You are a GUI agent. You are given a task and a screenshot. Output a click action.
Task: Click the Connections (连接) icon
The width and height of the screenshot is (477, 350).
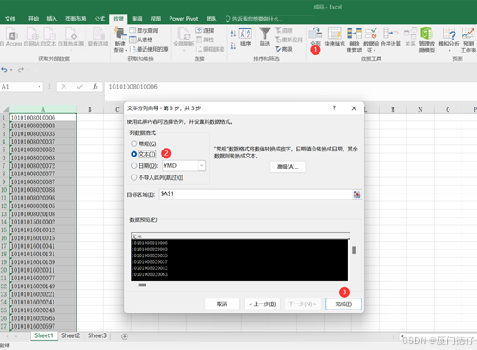(199, 30)
